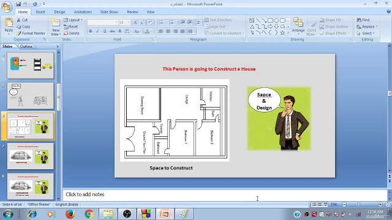
Task: Center the text alignment
Action: coord(168,31)
